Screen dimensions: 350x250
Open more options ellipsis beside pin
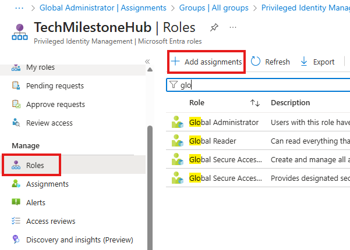click(x=233, y=27)
